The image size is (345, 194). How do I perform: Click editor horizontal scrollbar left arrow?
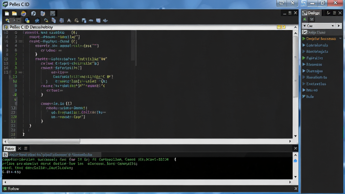click(x=5, y=141)
